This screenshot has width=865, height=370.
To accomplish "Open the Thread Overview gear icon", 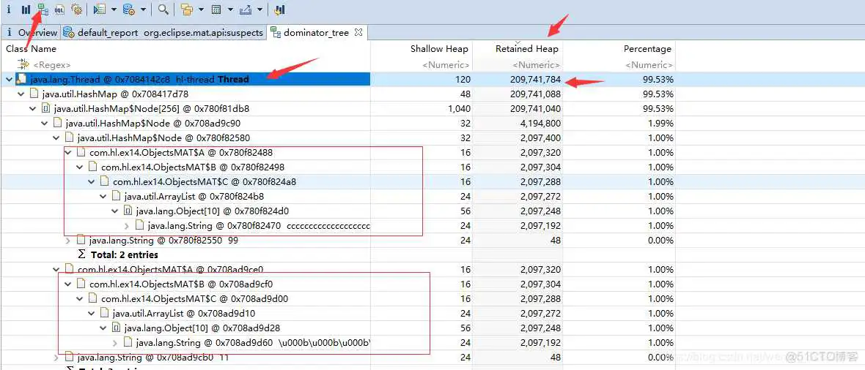I will (x=76, y=10).
